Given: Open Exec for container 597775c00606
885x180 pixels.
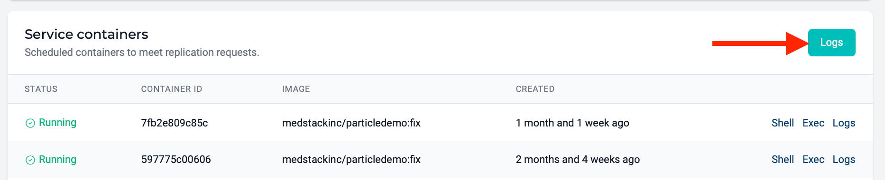Looking at the screenshot, I should pyautogui.click(x=813, y=160).
